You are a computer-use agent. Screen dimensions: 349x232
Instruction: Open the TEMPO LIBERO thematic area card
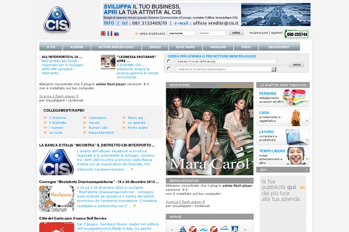(x=283, y=155)
